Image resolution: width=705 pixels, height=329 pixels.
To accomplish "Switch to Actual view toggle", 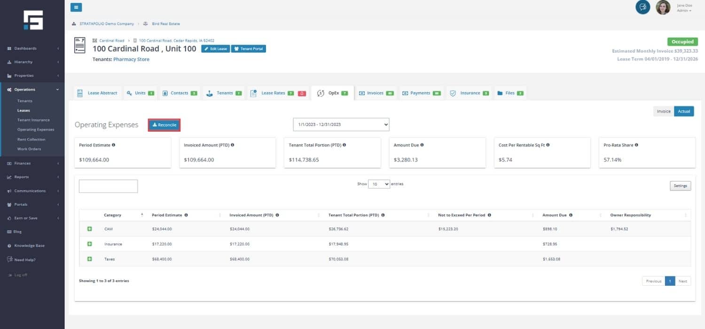I will (684, 111).
